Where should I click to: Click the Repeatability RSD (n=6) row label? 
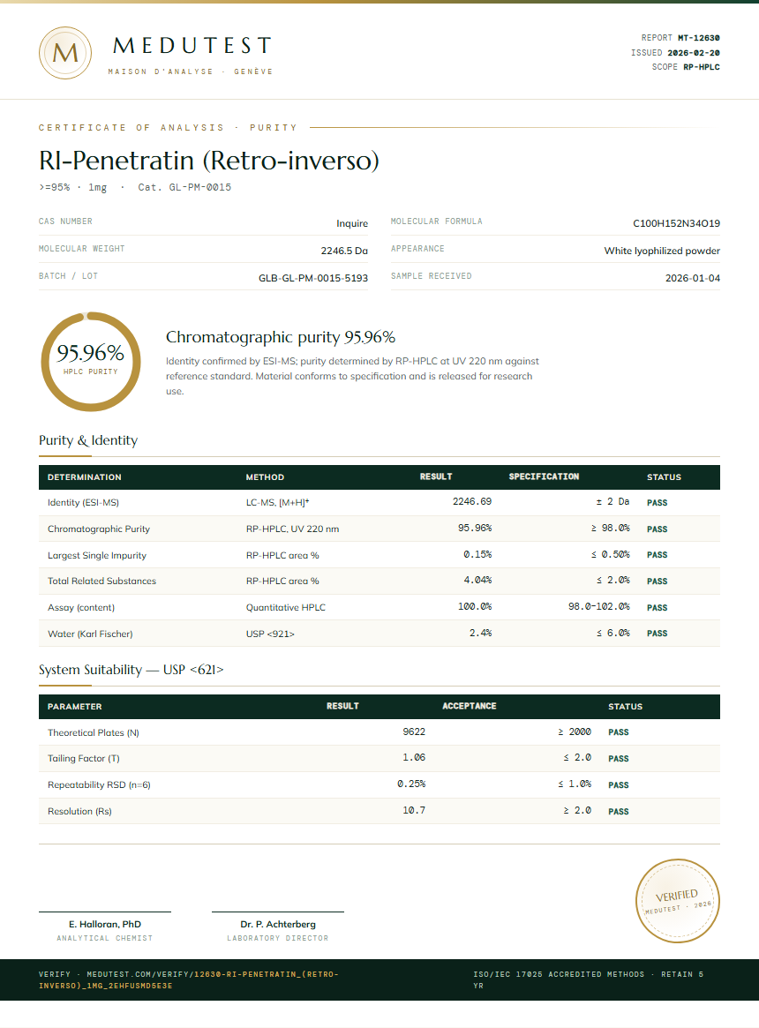pos(99,784)
